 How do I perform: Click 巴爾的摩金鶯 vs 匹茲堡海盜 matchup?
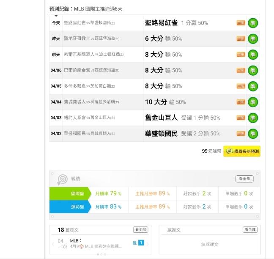[92, 70]
